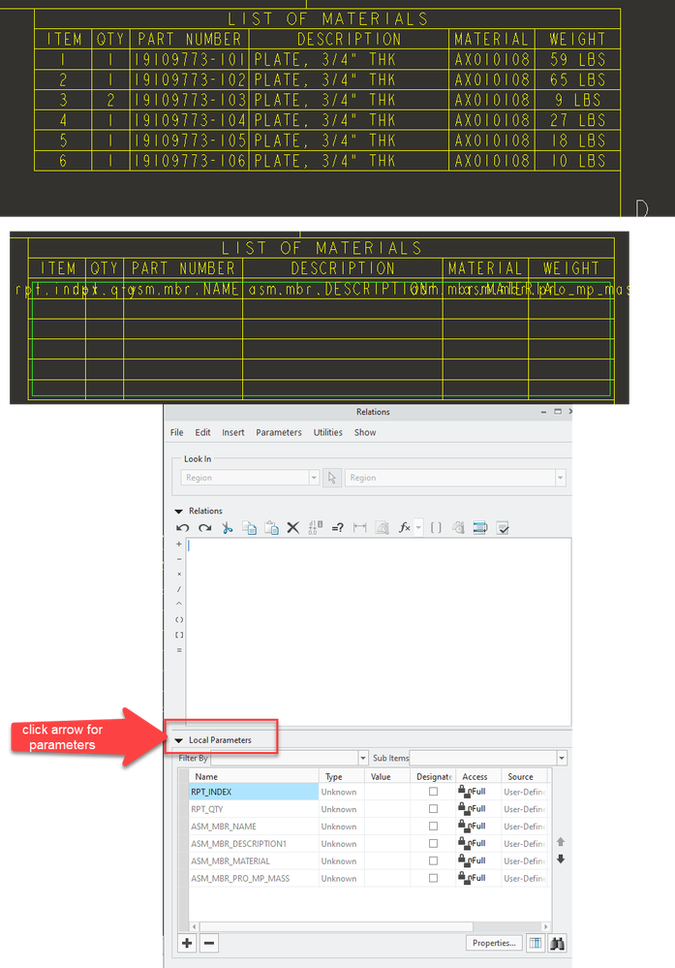Open the Insert menu
Screen dimensions: 675x968
click(233, 432)
